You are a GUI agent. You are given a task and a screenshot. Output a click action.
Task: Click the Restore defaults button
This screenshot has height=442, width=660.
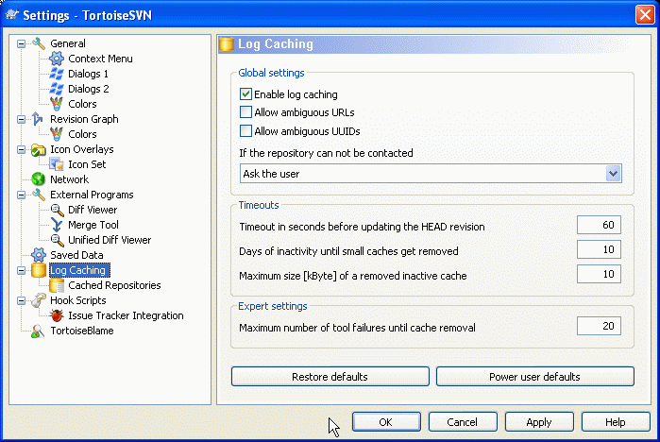(x=330, y=376)
